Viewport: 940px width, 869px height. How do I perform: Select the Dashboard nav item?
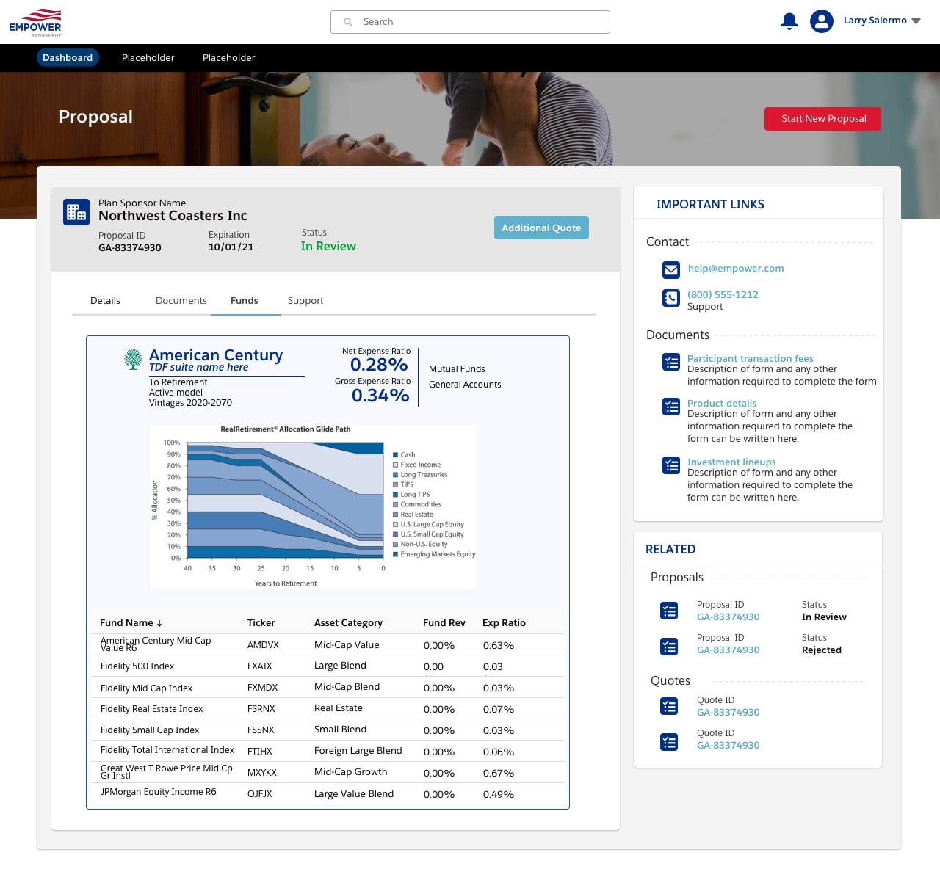(x=68, y=57)
